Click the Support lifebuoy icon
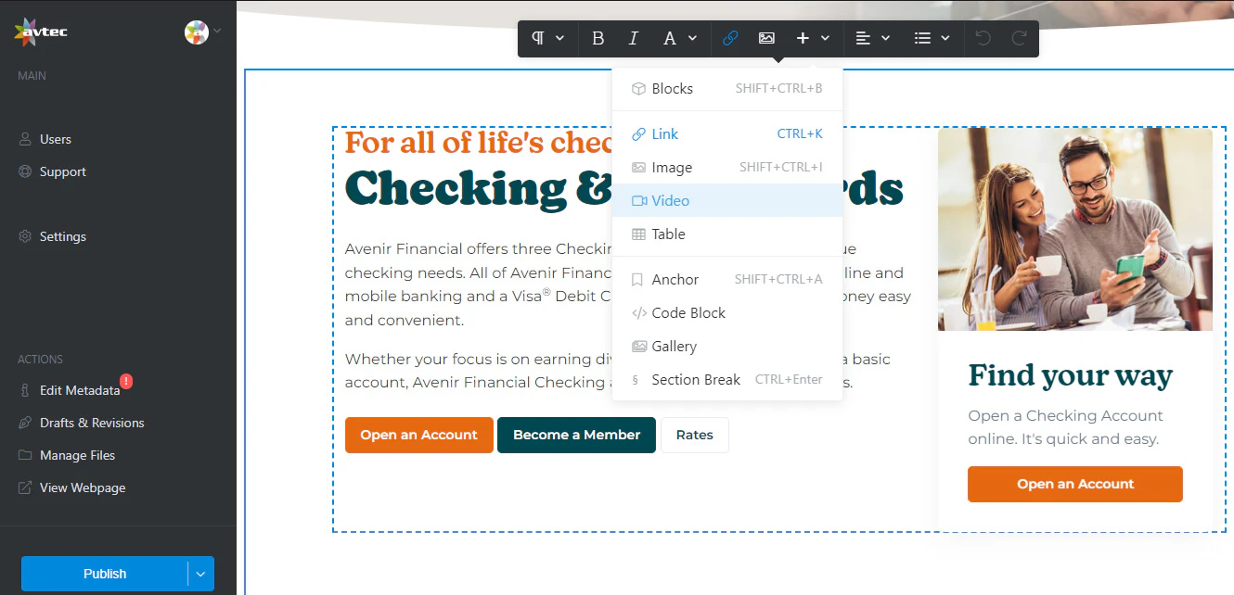Image resolution: width=1234 pixels, height=595 pixels. (25, 171)
